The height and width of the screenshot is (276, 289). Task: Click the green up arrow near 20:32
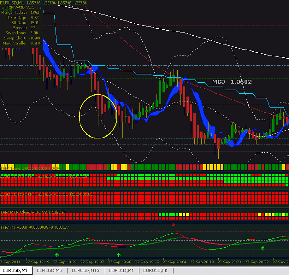pos(263,248)
